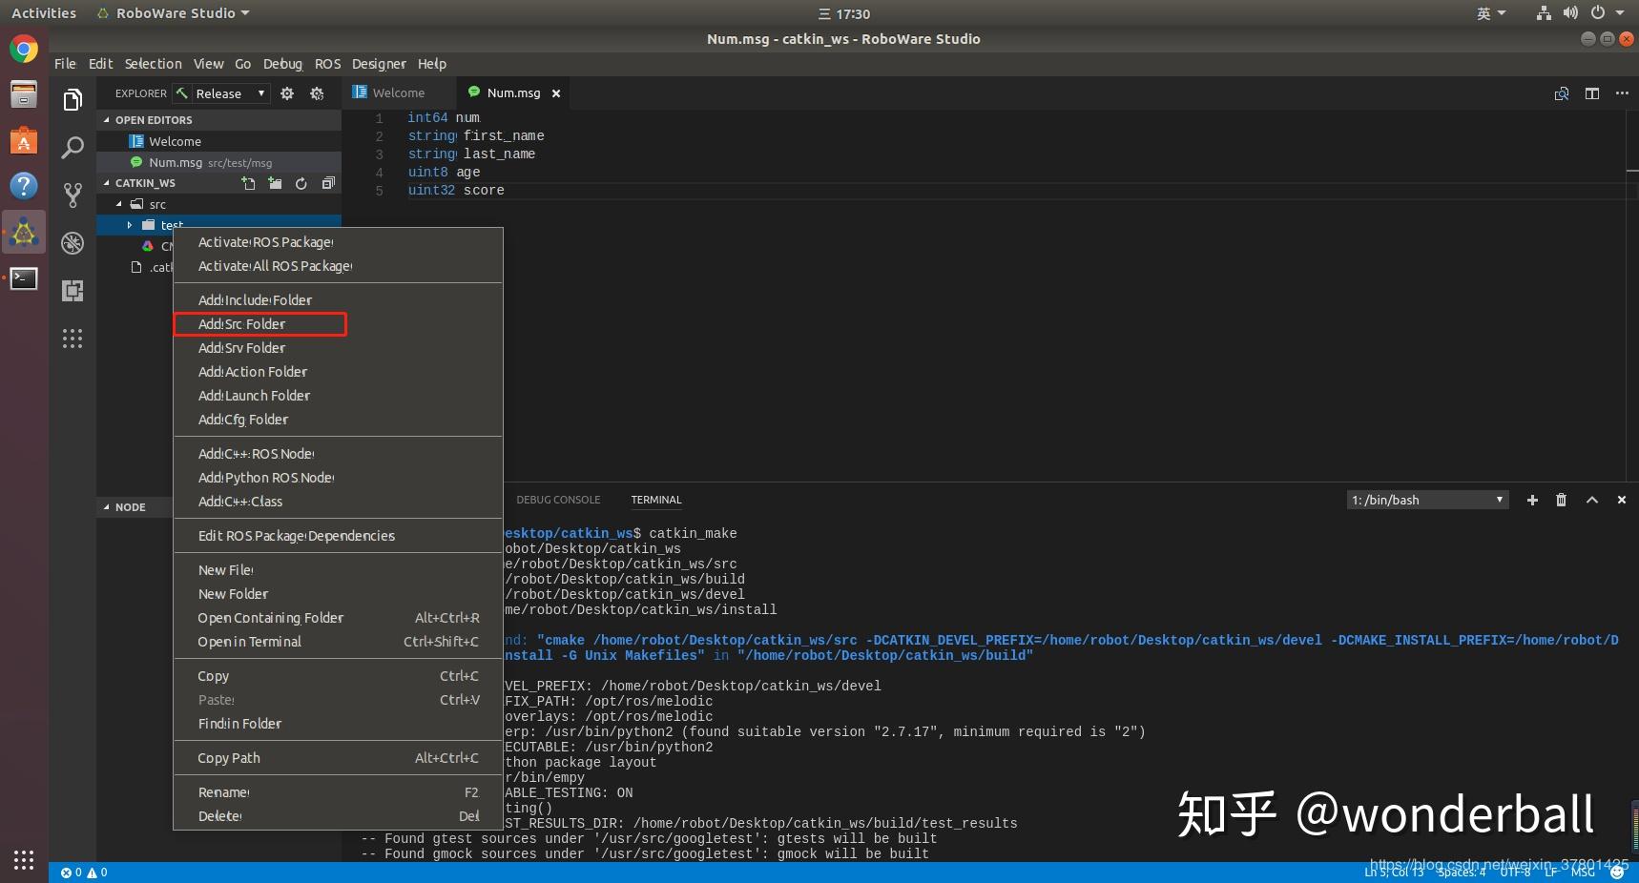
Task: Refresh the CATKIN_WS explorer tree
Action: (x=301, y=183)
